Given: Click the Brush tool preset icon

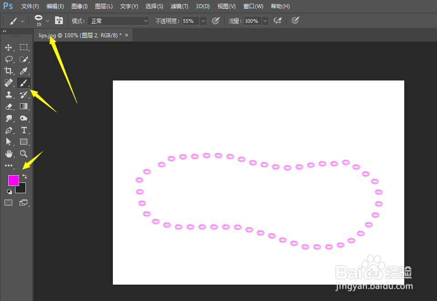Looking at the screenshot, I should [x=13, y=21].
